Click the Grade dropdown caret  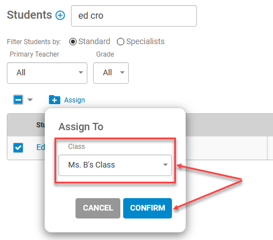pos(122,72)
